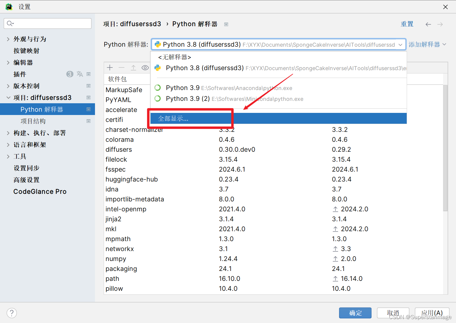Select the importlib-metadata package row
Image resolution: width=456 pixels, height=323 pixels.
[x=274, y=199]
